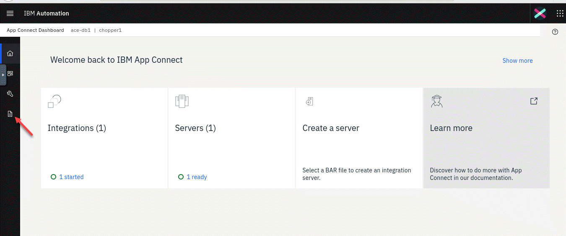566x236 pixels.
Task: Select the Home icon in the sidebar
Action: [x=10, y=53]
